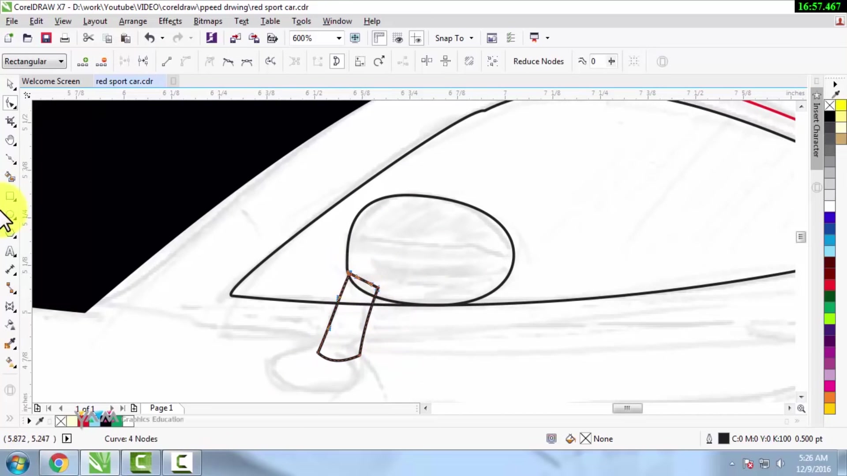Open the zoom level dropdown showing 600%
This screenshot has height=476, width=847.
[338, 38]
